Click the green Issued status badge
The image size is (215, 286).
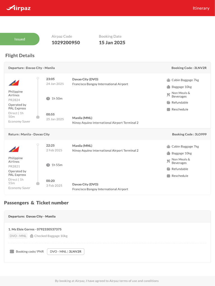(x=20, y=39)
